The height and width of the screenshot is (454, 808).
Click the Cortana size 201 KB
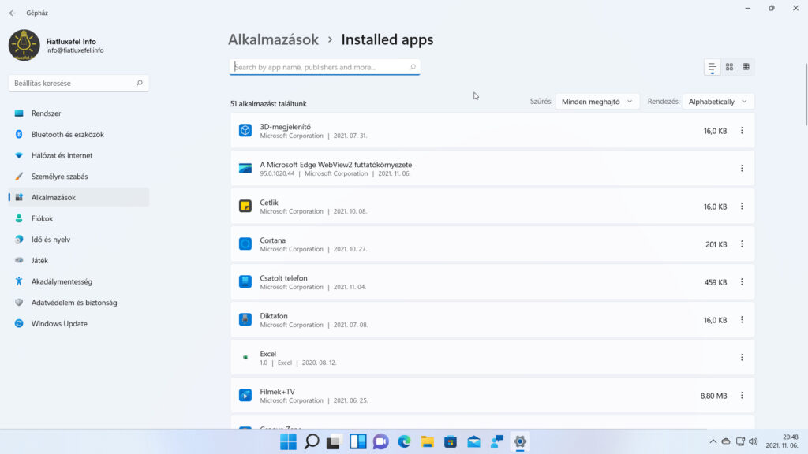click(x=716, y=244)
